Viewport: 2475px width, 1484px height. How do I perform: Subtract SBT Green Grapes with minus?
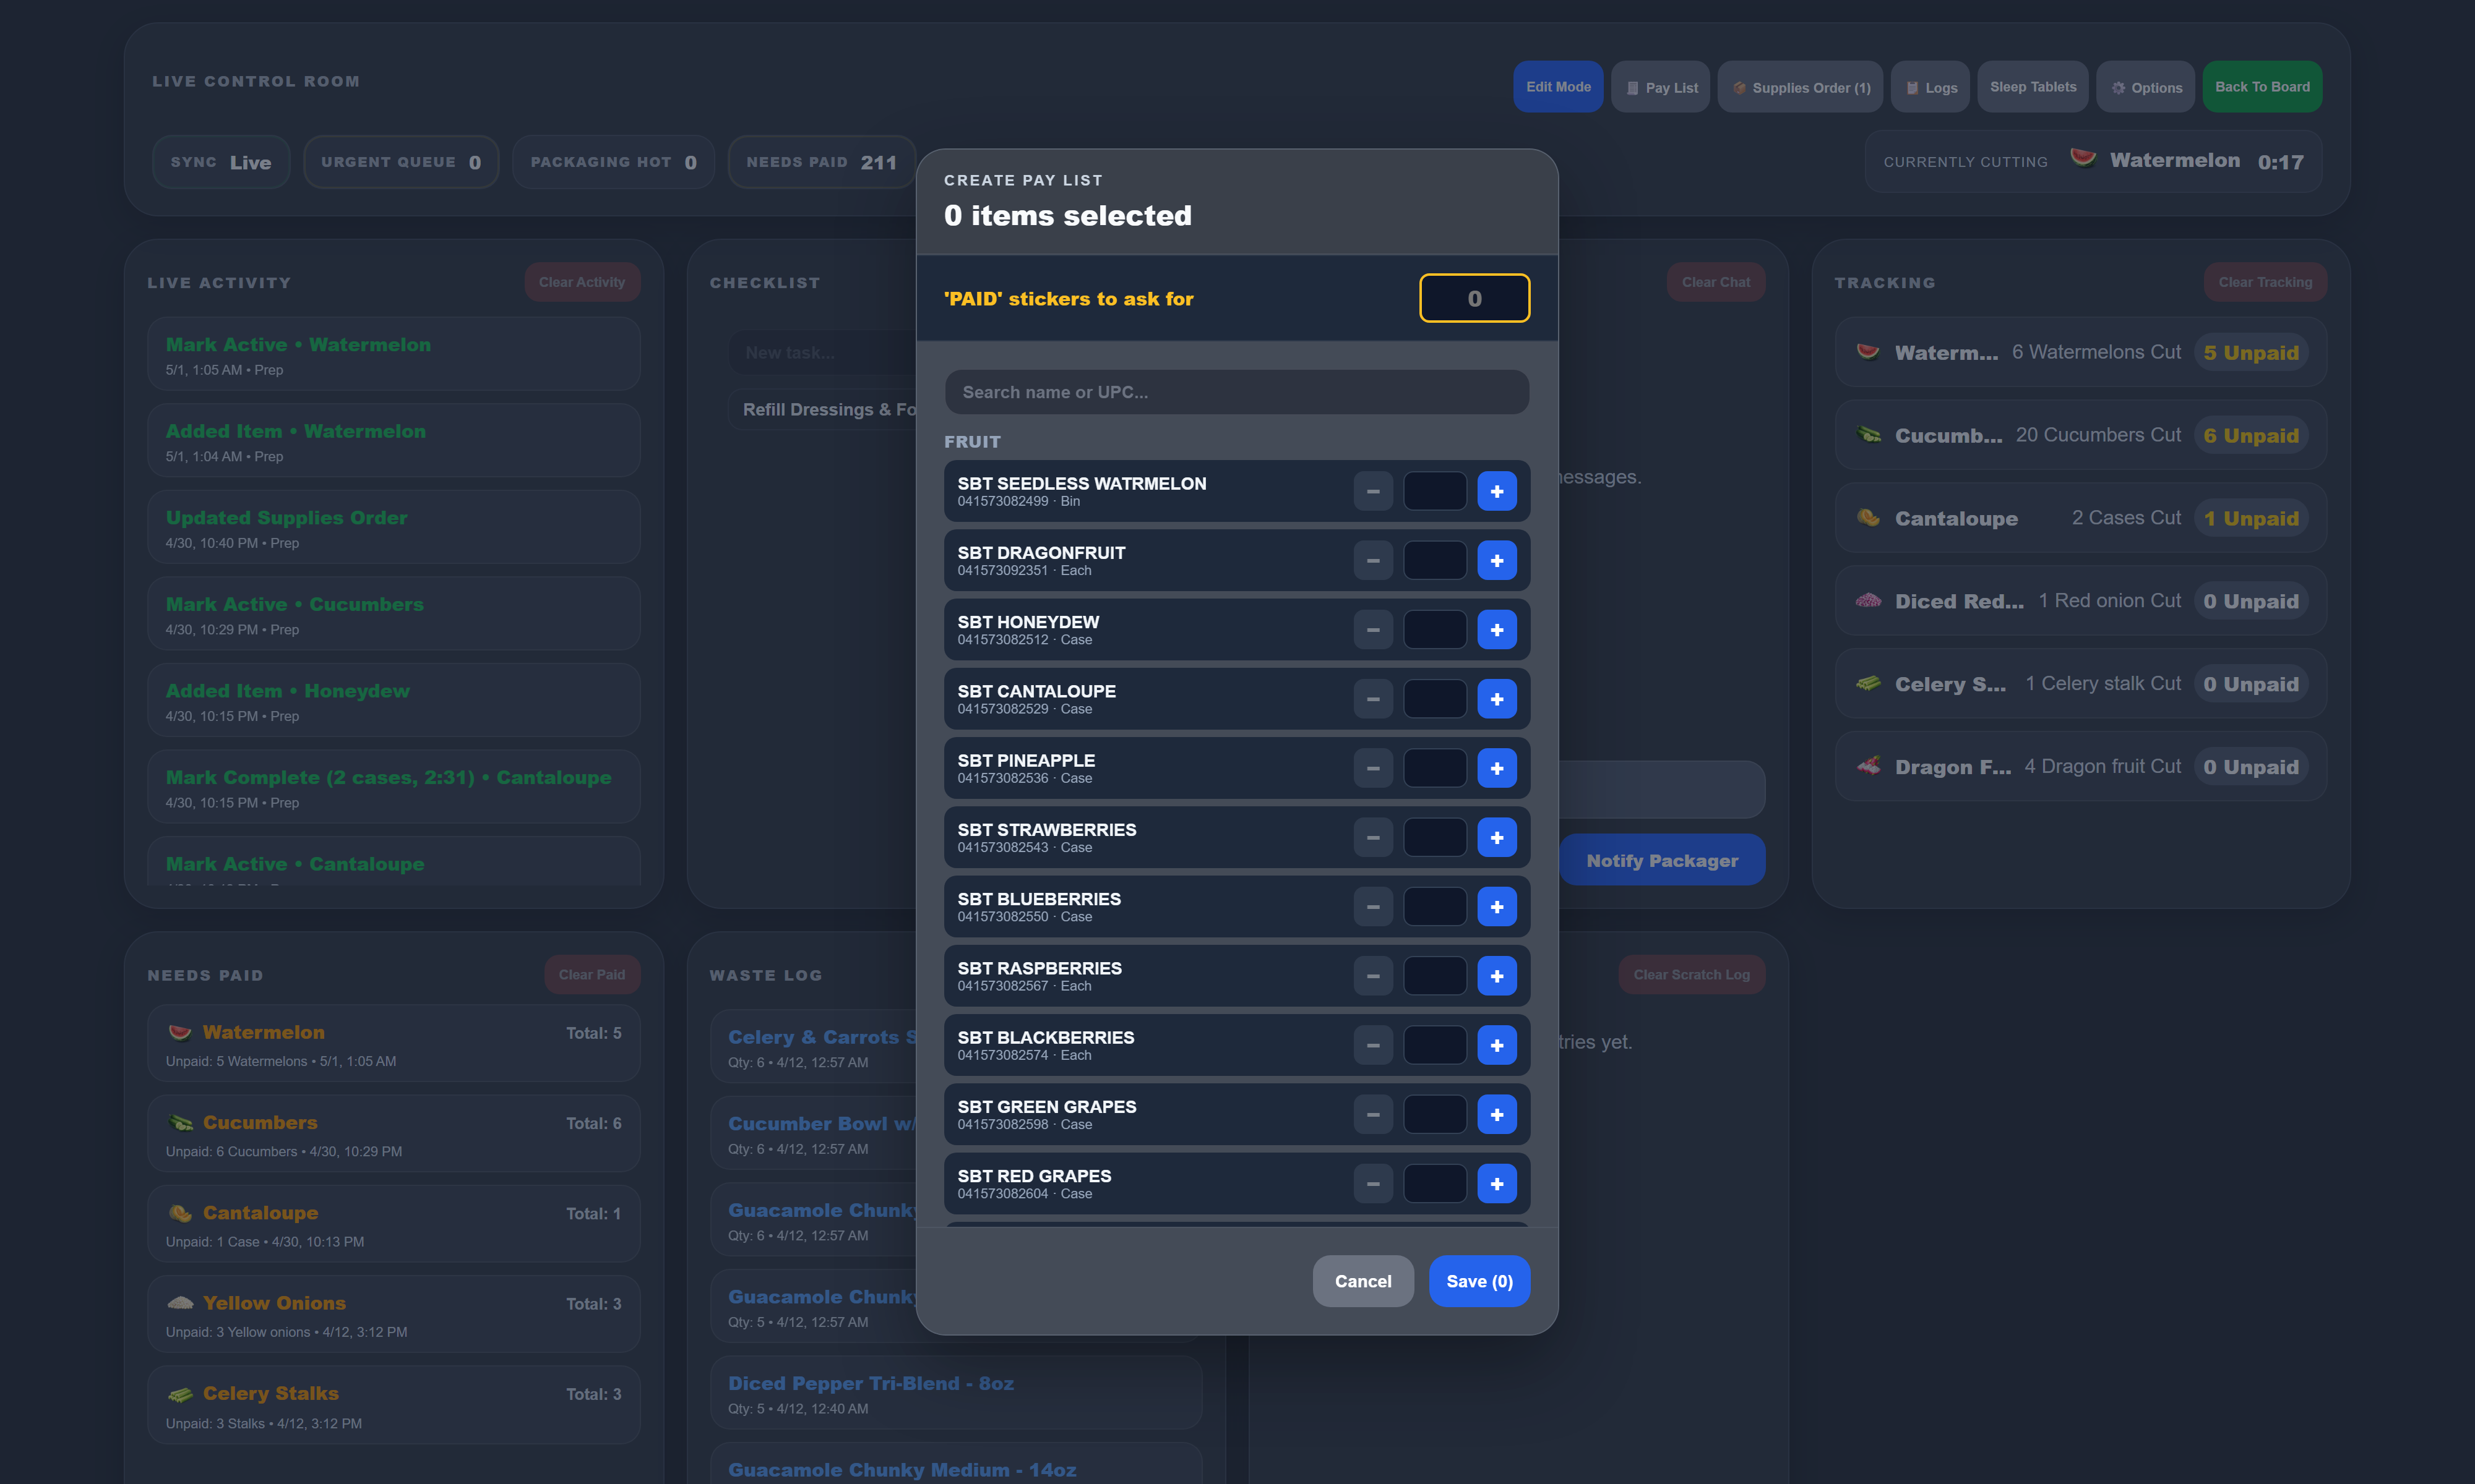(x=1372, y=1114)
